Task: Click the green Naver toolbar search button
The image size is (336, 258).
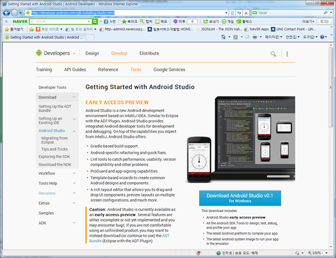Action: [x=95, y=21]
